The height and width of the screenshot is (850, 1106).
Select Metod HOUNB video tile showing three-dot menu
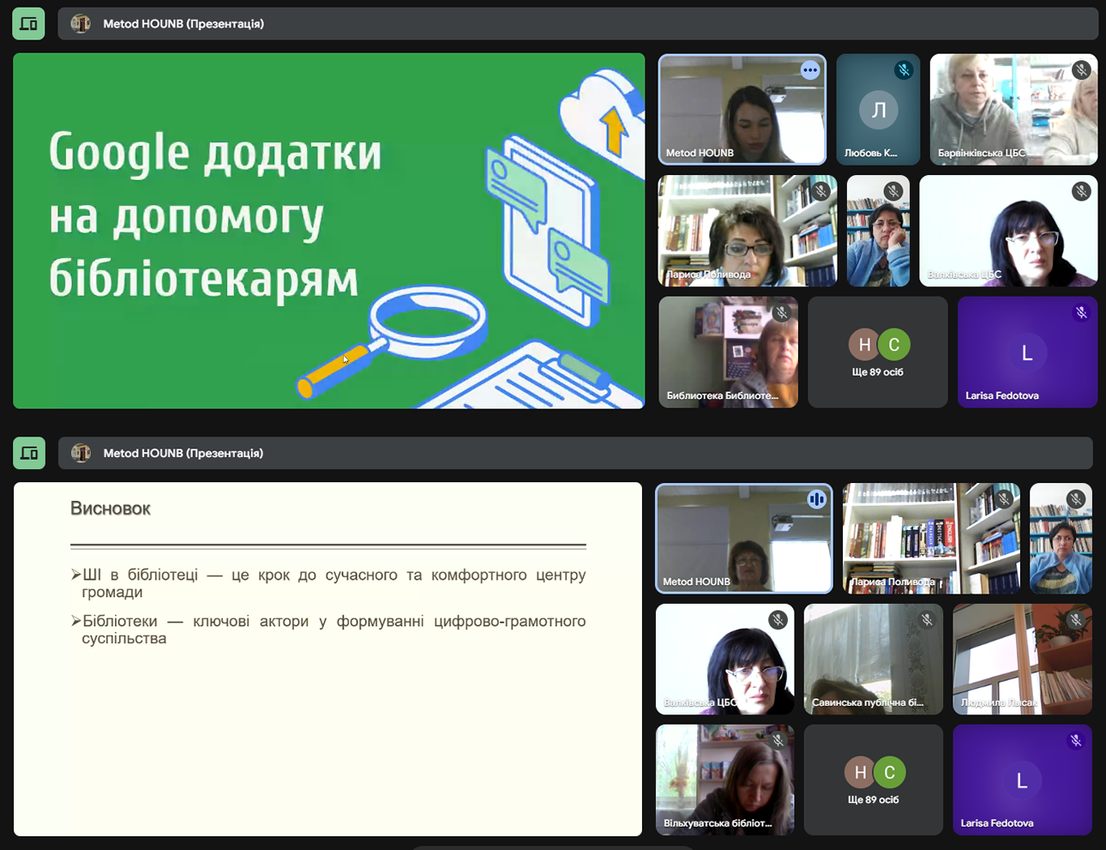[x=742, y=110]
